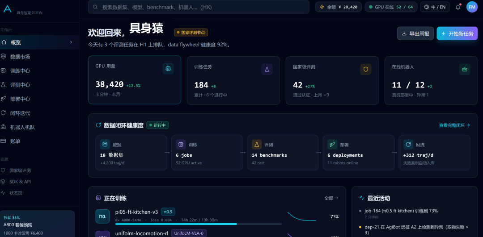Click the 国家级评测 shield icon in the sidebar
The image size is (483, 237).
tap(3, 170)
